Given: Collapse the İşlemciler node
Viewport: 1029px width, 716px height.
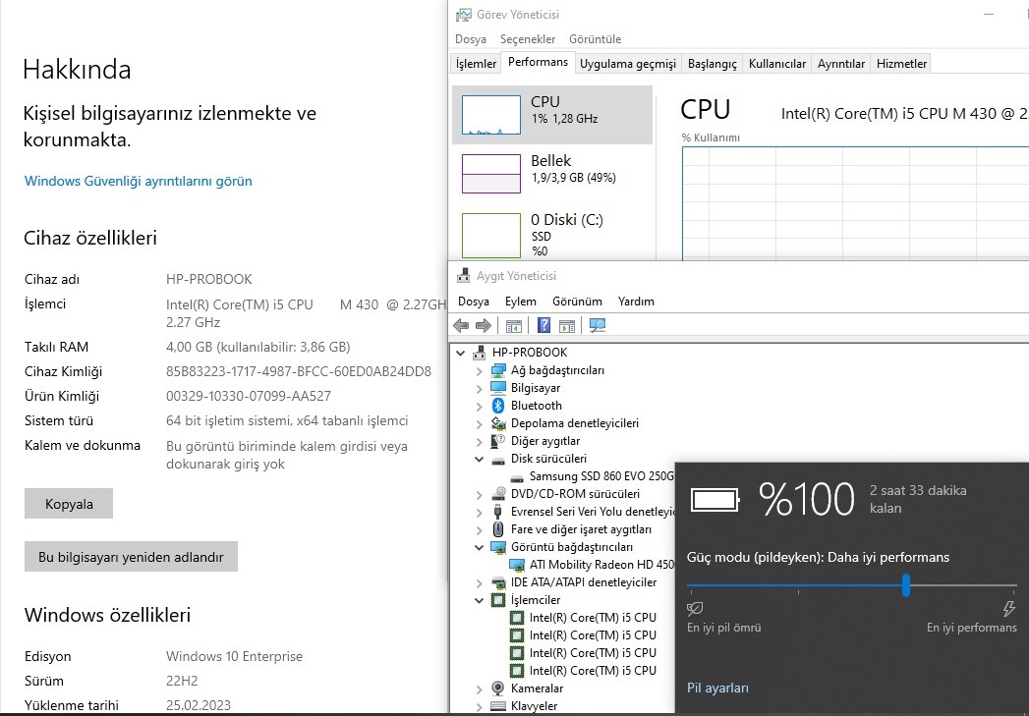Looking at the screenshot, I should tap(480, 601).
